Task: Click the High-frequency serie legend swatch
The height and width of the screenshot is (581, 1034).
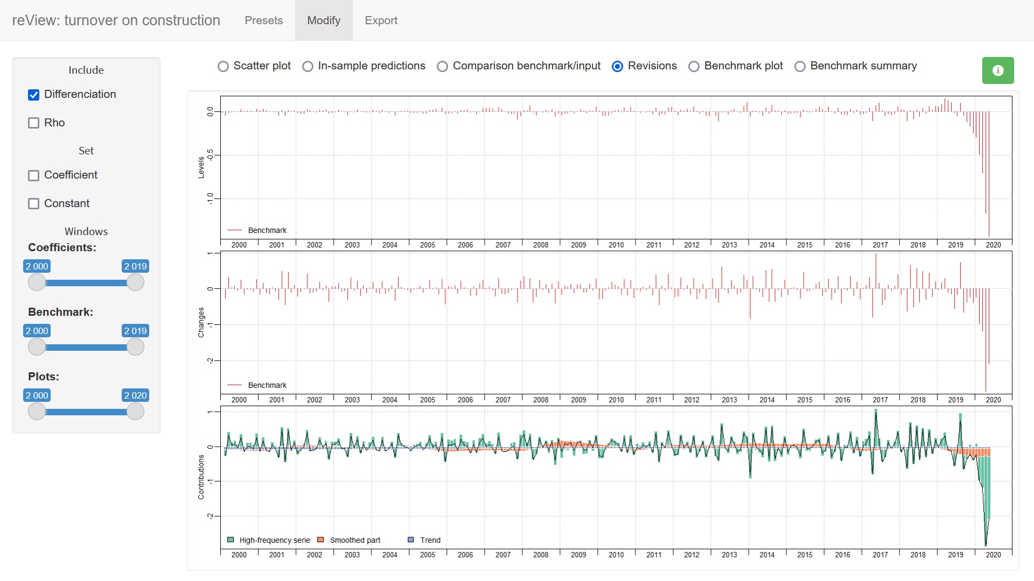Action: pos(230,540)
